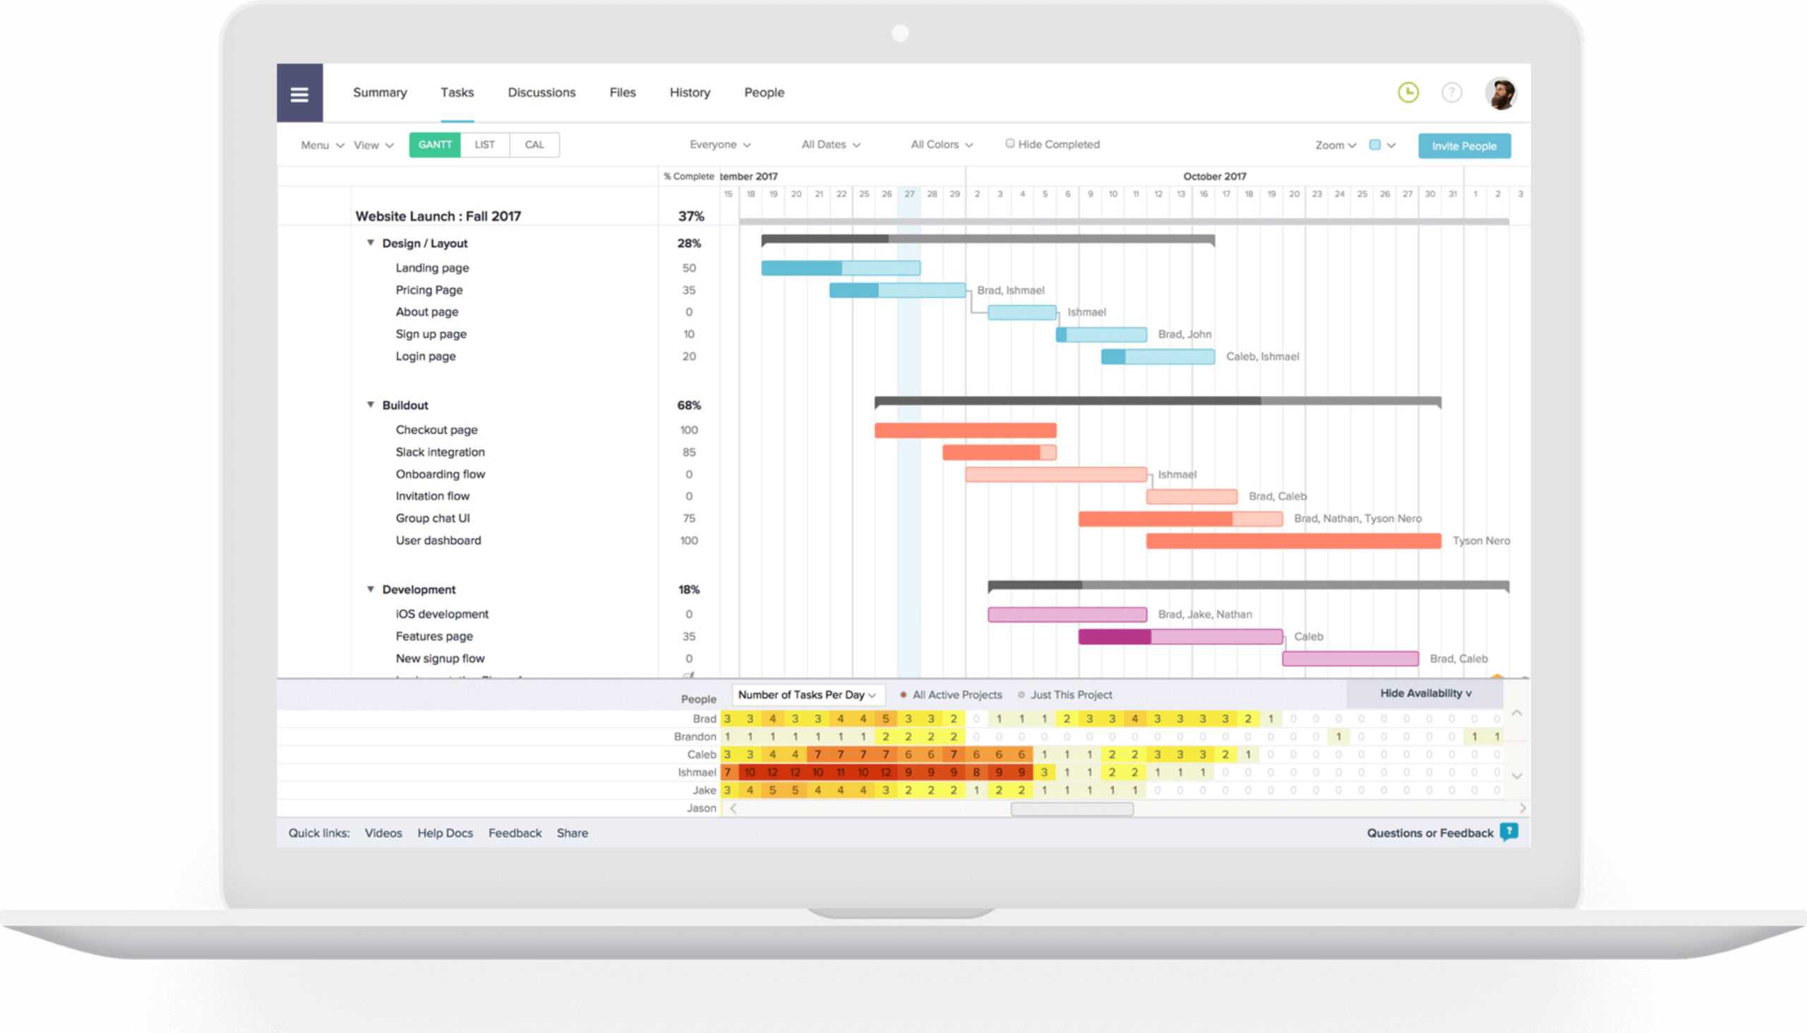Screen dimensions: 1807x1033
Task: Click the hamburger menu icon top left
Action: (x=300, y=92)
